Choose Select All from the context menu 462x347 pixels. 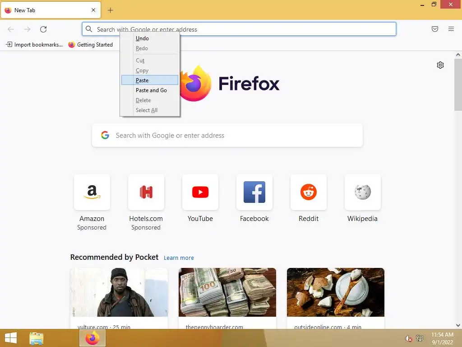point(150,110)
